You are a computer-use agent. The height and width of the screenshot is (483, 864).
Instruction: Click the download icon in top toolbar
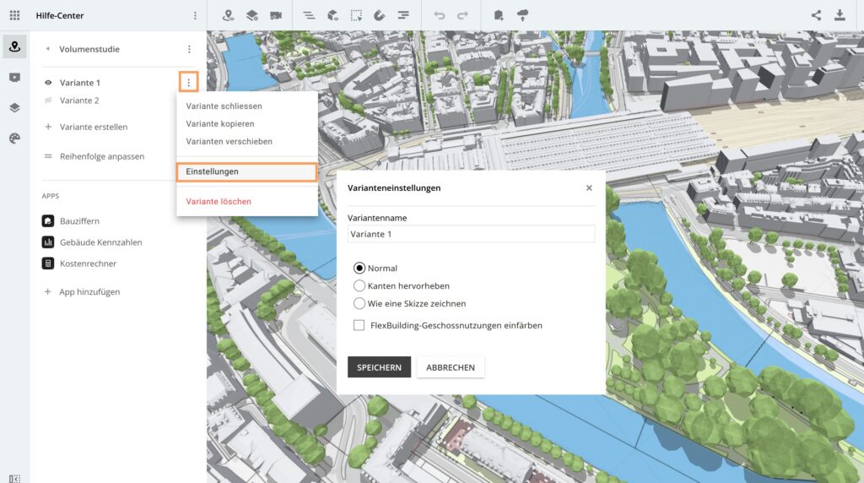840,15
